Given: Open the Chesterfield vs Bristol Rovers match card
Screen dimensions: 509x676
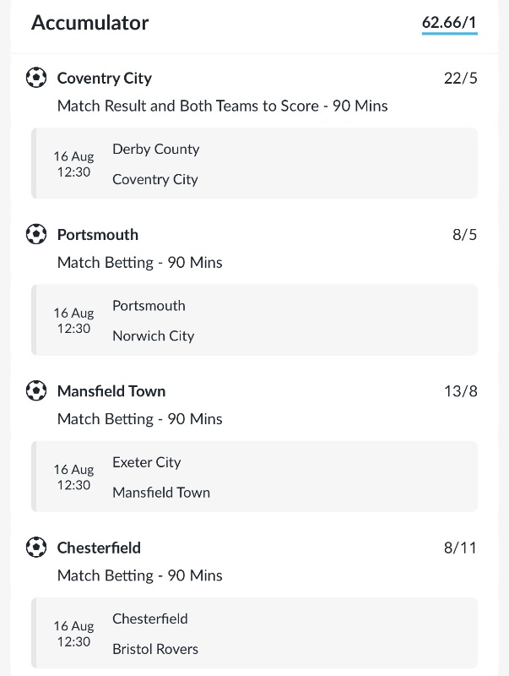Looking at the screenshot, I should point(254,634).
